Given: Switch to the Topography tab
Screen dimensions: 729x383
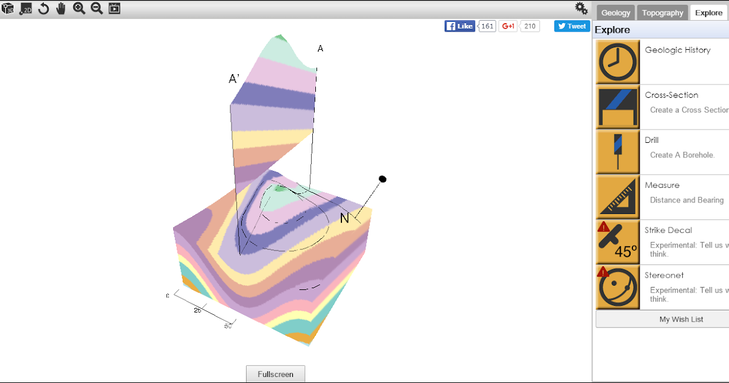Looking at the screenshot, I should point(662,12).
